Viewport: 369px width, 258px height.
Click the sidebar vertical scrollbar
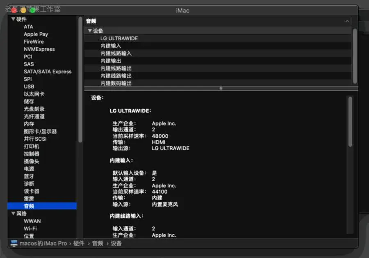80,80
